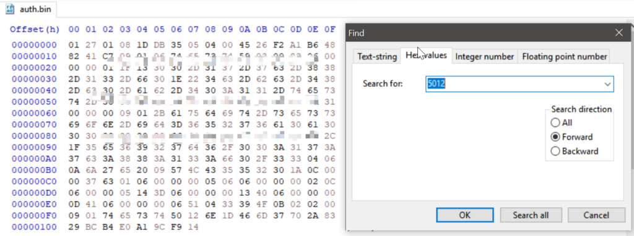
Task: Cancel the Find dialog
Action: pyautogui.click(x=596, y=215)
